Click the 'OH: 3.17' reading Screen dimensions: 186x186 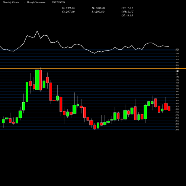click(128, 12)
